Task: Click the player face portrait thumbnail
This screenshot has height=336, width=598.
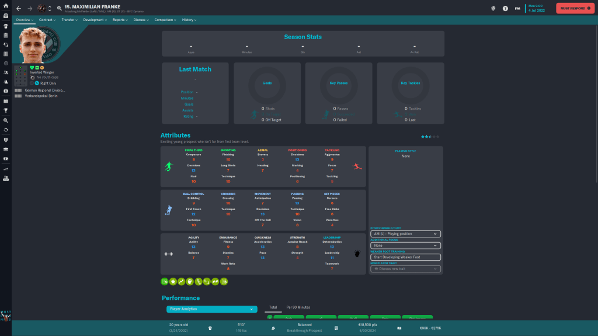Action: pos(34,45)
